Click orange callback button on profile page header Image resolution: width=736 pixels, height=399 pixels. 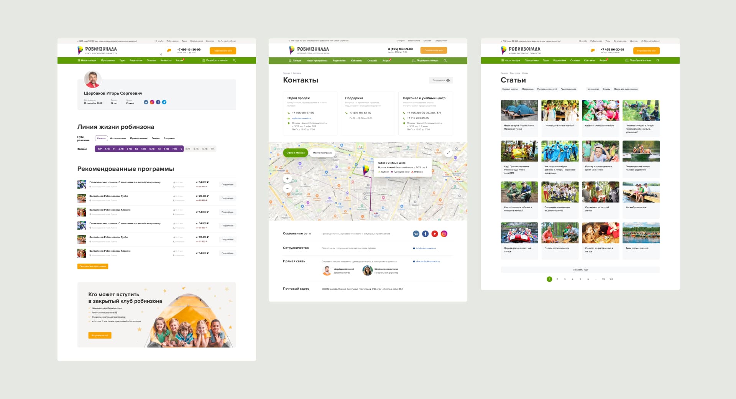pos(223,51)
